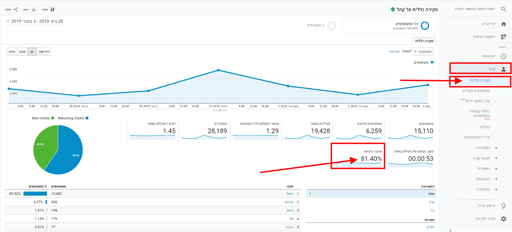Click the export download icon
Viewport: 512px width, 232px height.
coord(34,9)
